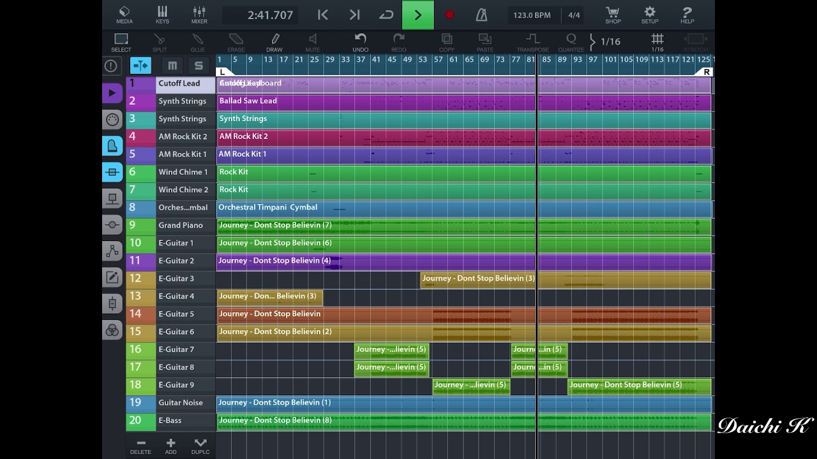
Task: Toggle the metronome icon
Action: point(482,15)
